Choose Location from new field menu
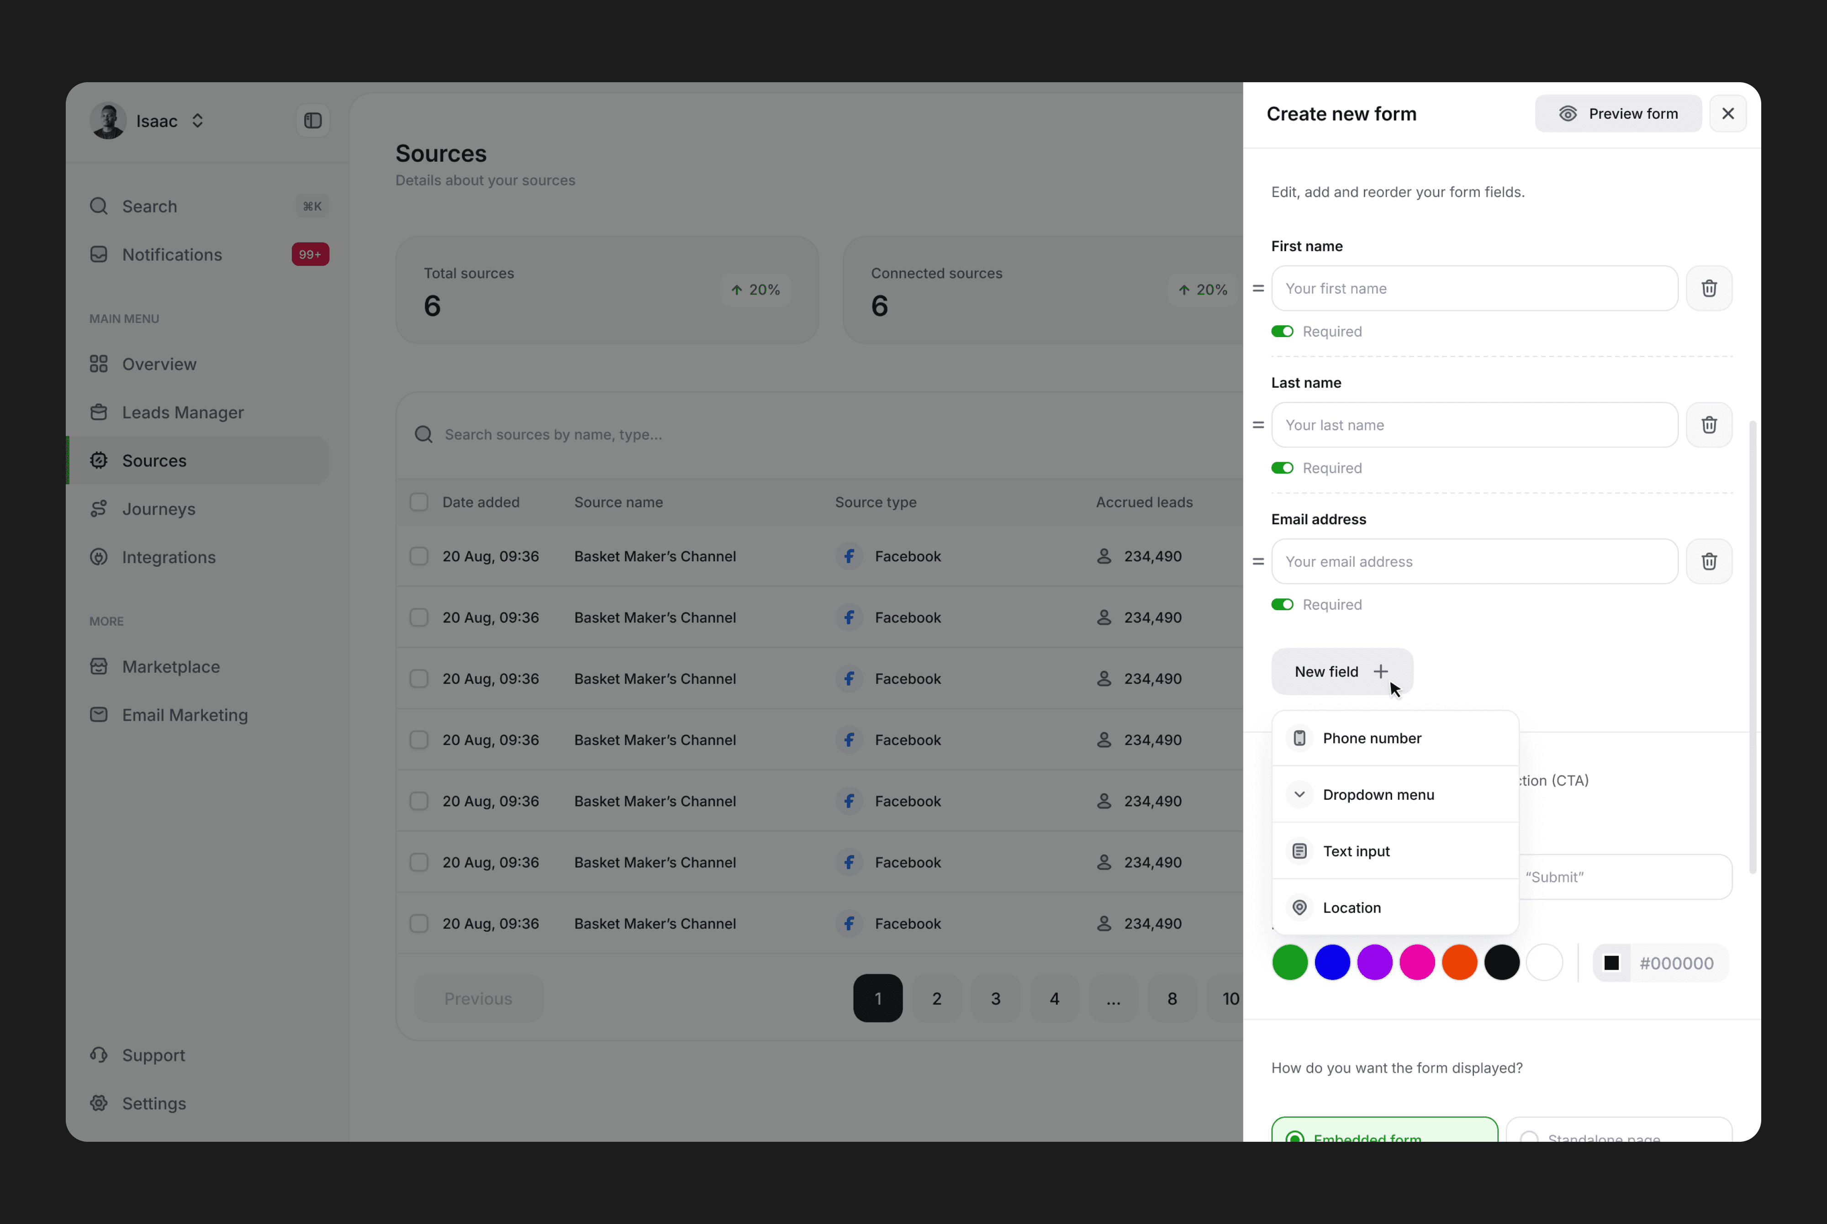 pyautogui.click(x=1395, y=908)
